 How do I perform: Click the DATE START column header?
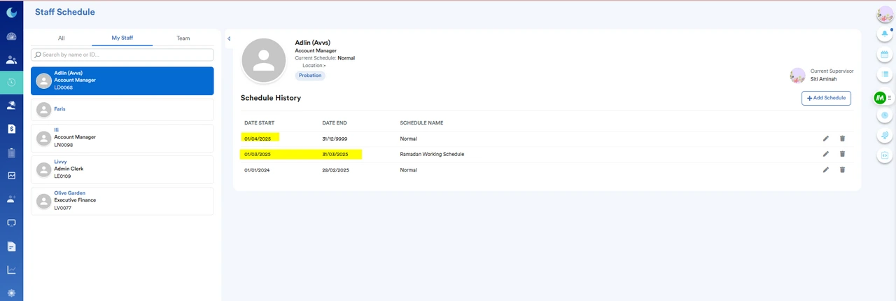[259, 123]
